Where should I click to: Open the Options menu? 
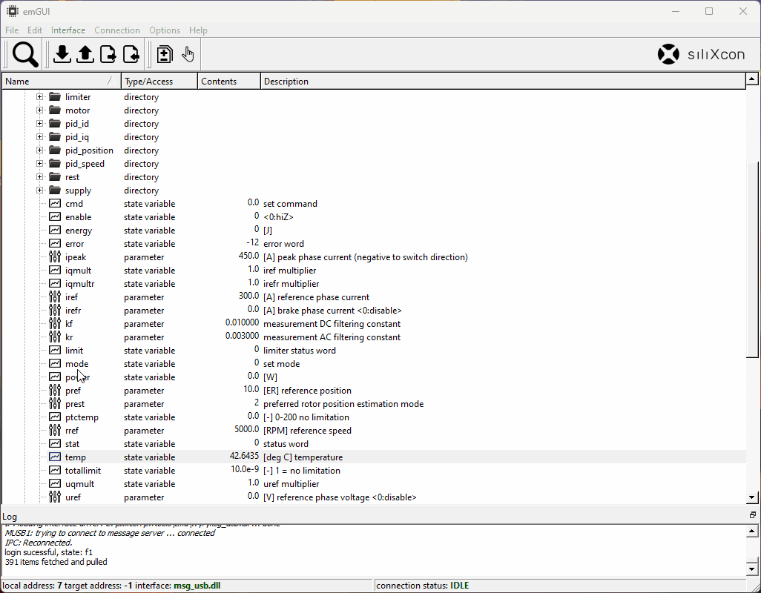tap(165, 30)
